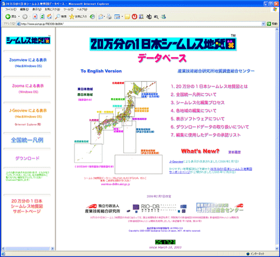Open item 4 各地域の編集について
Screen dimensions: 280x257
[193, 111]
